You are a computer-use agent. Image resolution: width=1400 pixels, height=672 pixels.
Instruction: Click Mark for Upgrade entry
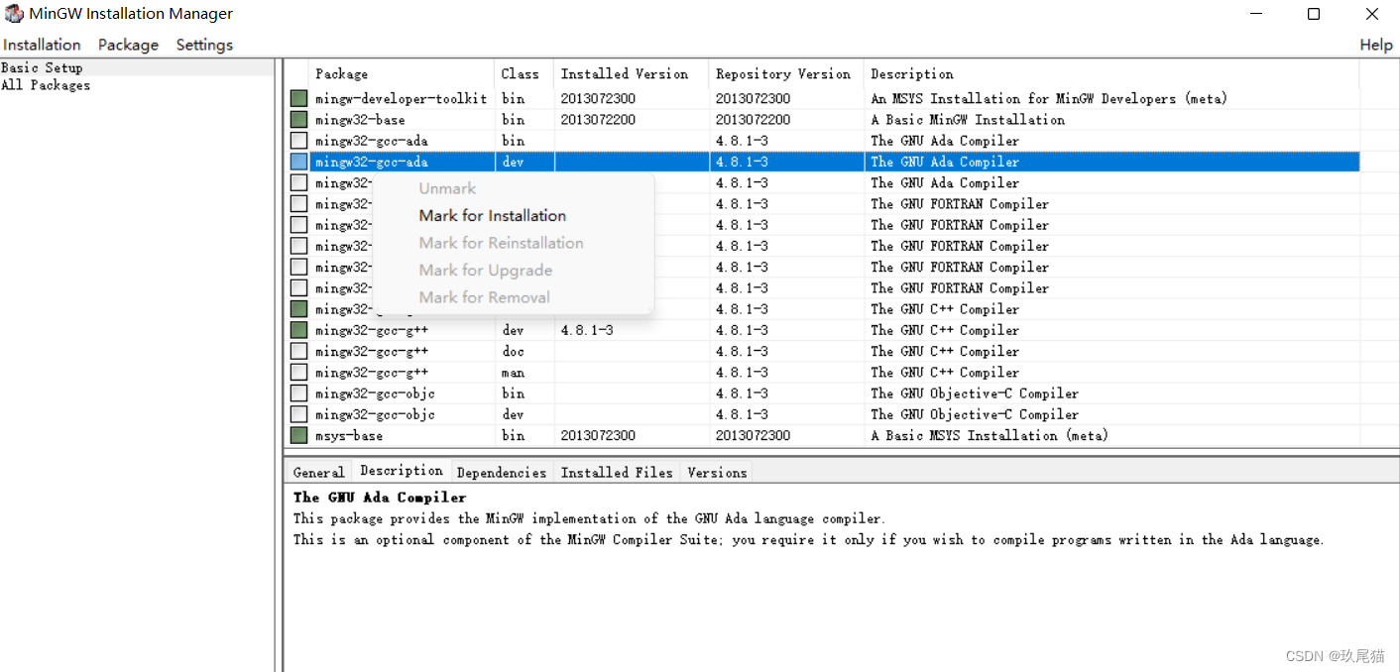click(x=486, y=270)
